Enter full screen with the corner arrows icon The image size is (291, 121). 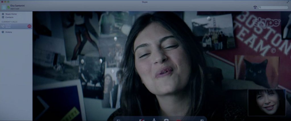[288, 2]
